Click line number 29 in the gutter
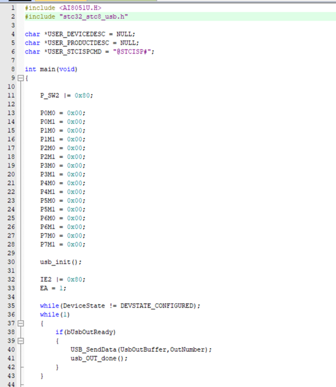This screenshot has width=336, height=387. (x=11, y=253)
